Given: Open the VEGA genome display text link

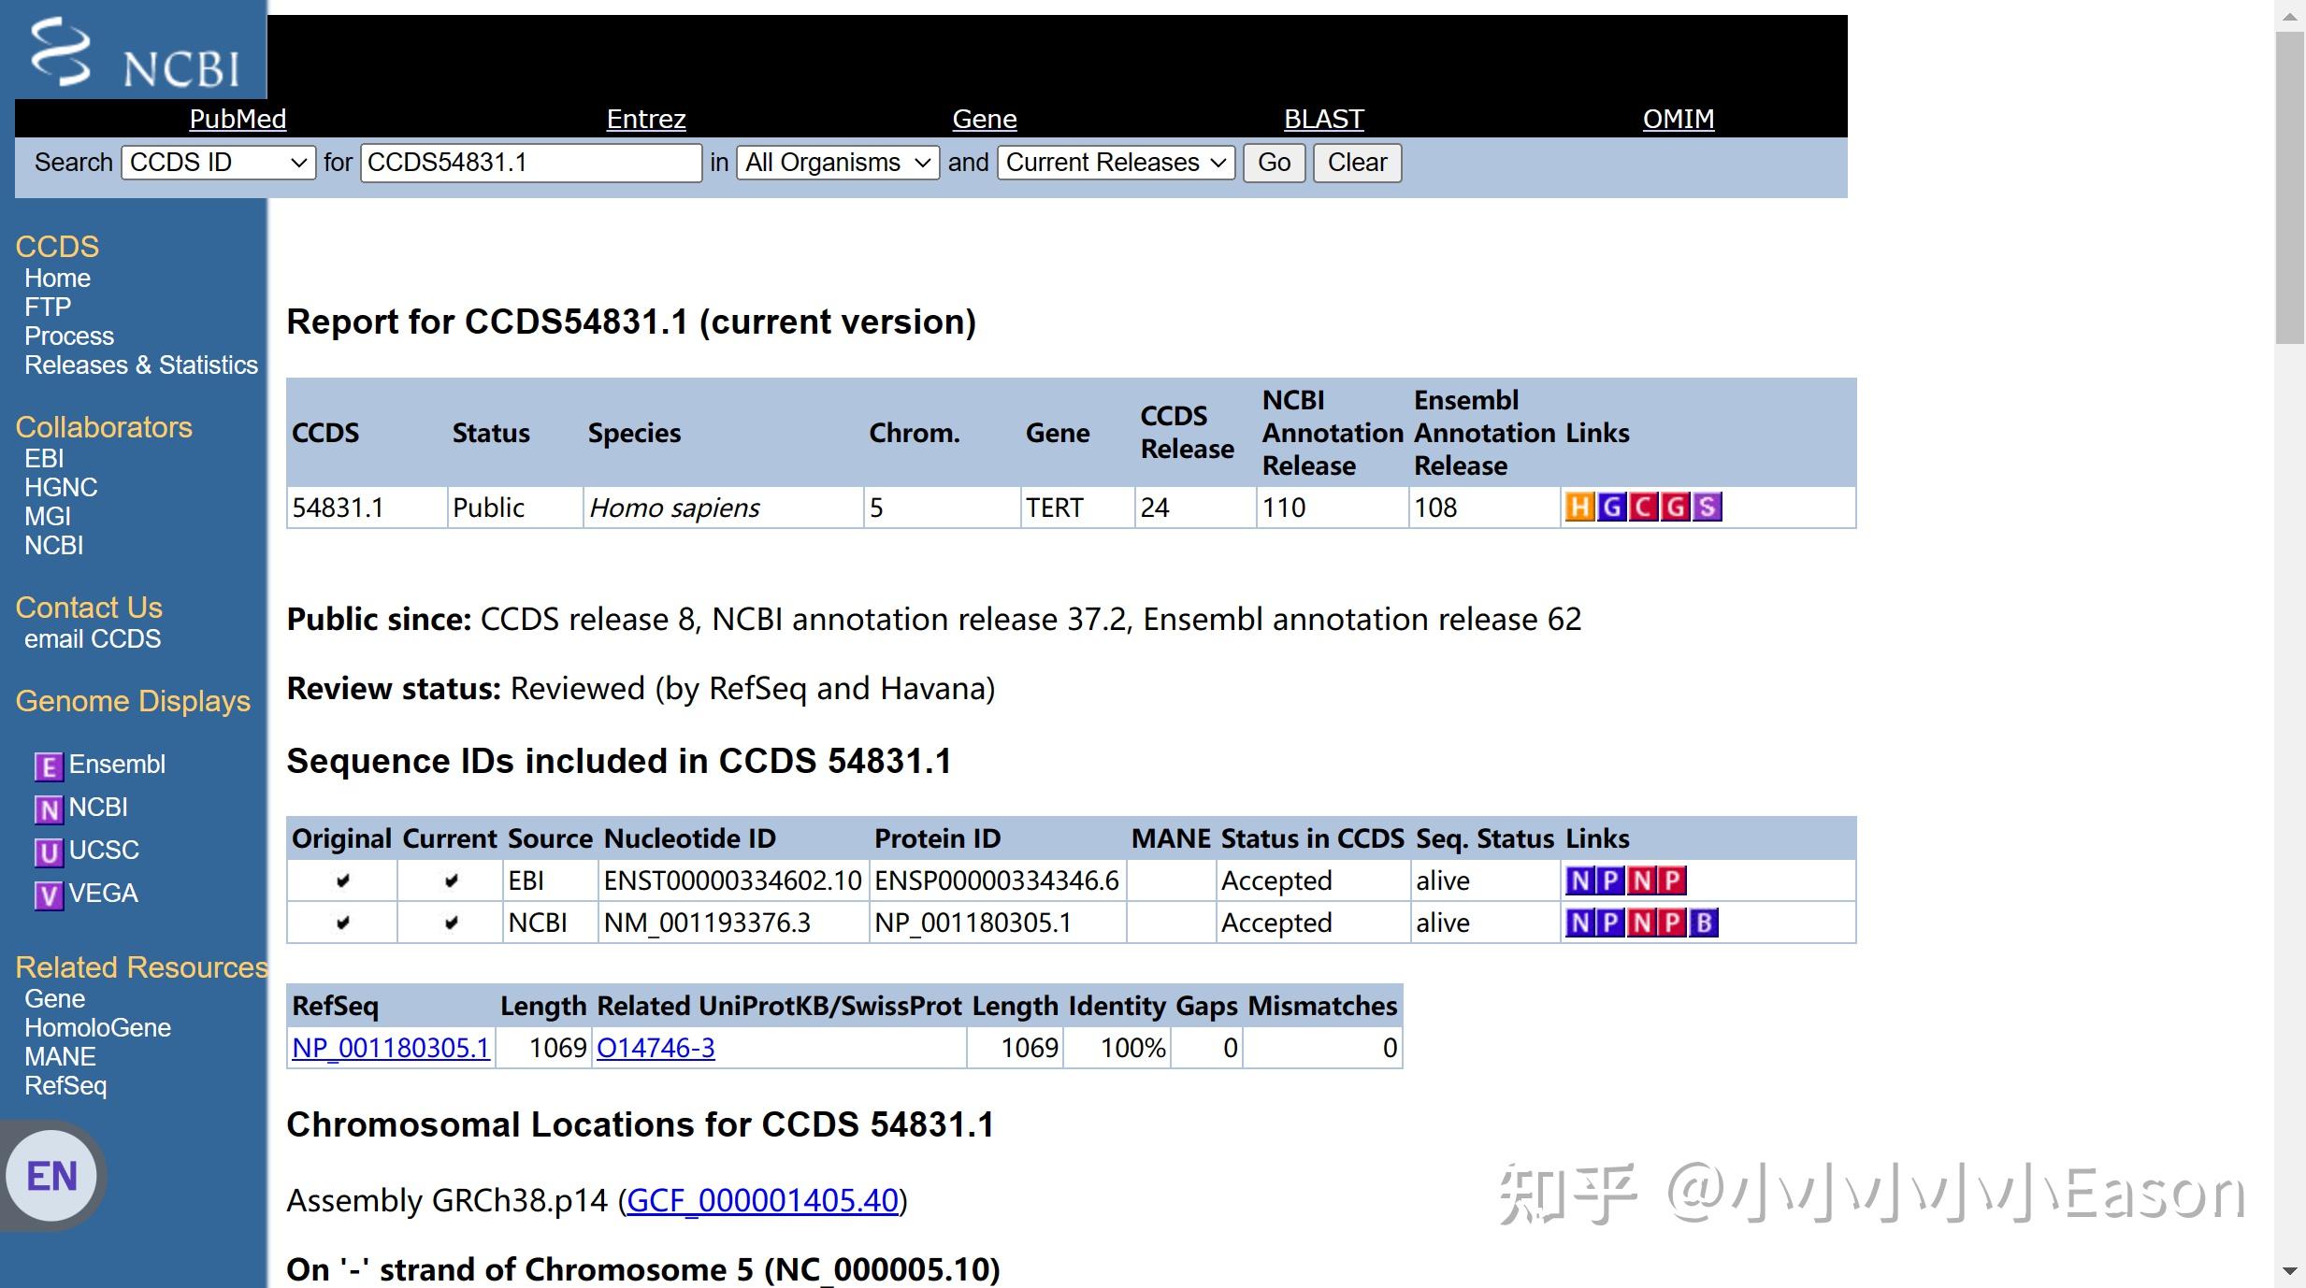Looking at the screenshot, I should point(104,894).
